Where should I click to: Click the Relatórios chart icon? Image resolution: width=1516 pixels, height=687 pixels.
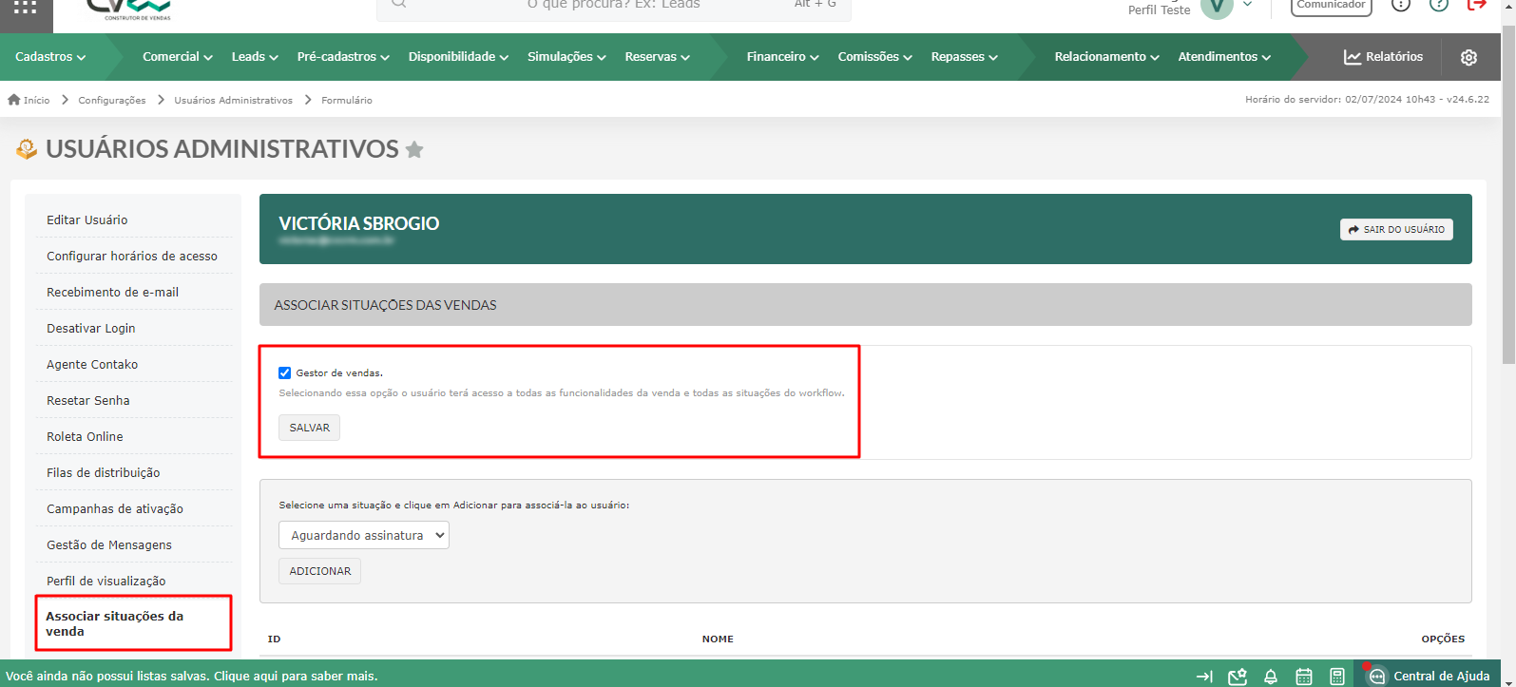1352,57
